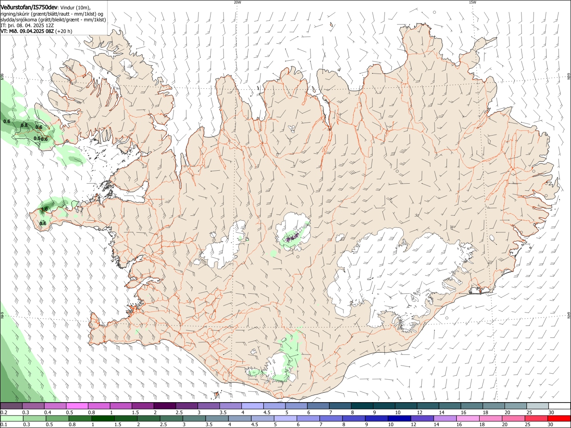Pick top-row legend swatch between 2 and 2.5
571x428 pixels.
coord(165,406)
